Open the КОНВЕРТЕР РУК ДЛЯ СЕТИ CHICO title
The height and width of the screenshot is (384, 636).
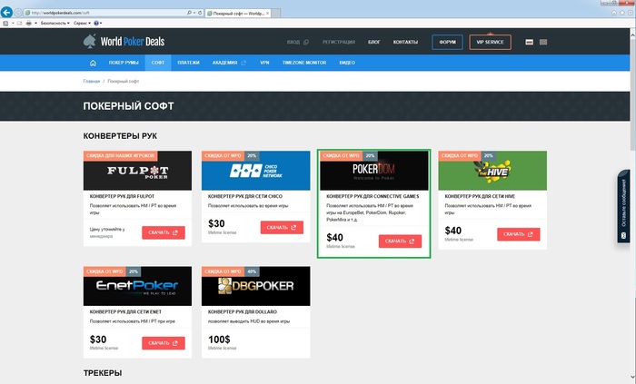[245, 196]
